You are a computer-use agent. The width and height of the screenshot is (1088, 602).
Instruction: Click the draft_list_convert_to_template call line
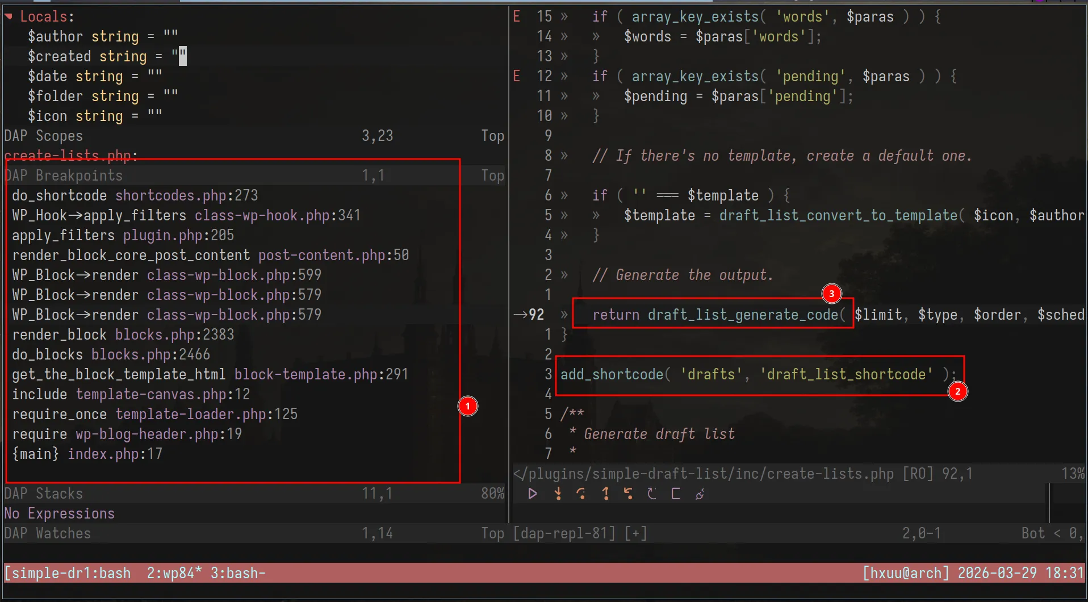(x=853, y=215)
